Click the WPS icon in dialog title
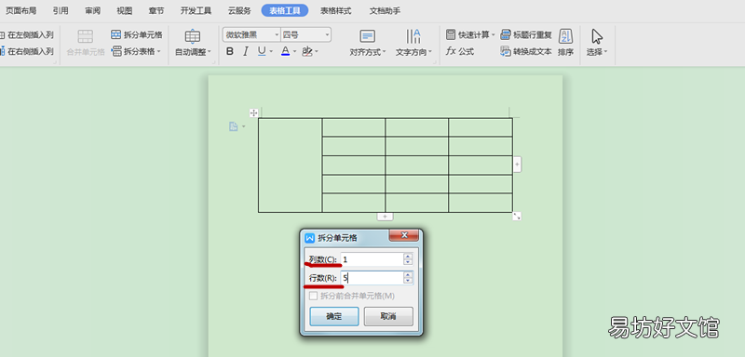The width and height of the screenshot is (745, 357). [x=310, y=238]
